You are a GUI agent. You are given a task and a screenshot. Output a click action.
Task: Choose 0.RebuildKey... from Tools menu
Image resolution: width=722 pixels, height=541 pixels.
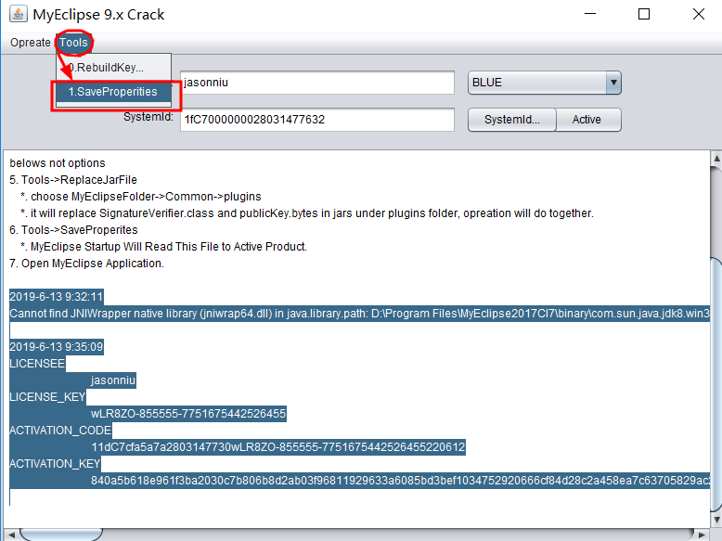click(114, 67)
